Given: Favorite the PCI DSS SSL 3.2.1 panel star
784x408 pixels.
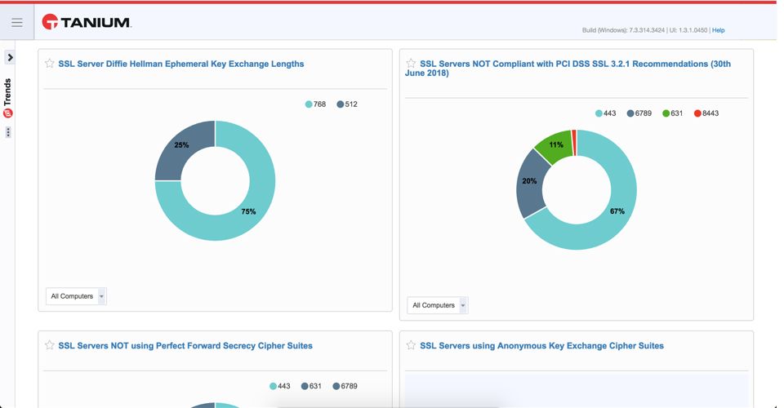Looking at the screenshot, I should coord(411,64).
